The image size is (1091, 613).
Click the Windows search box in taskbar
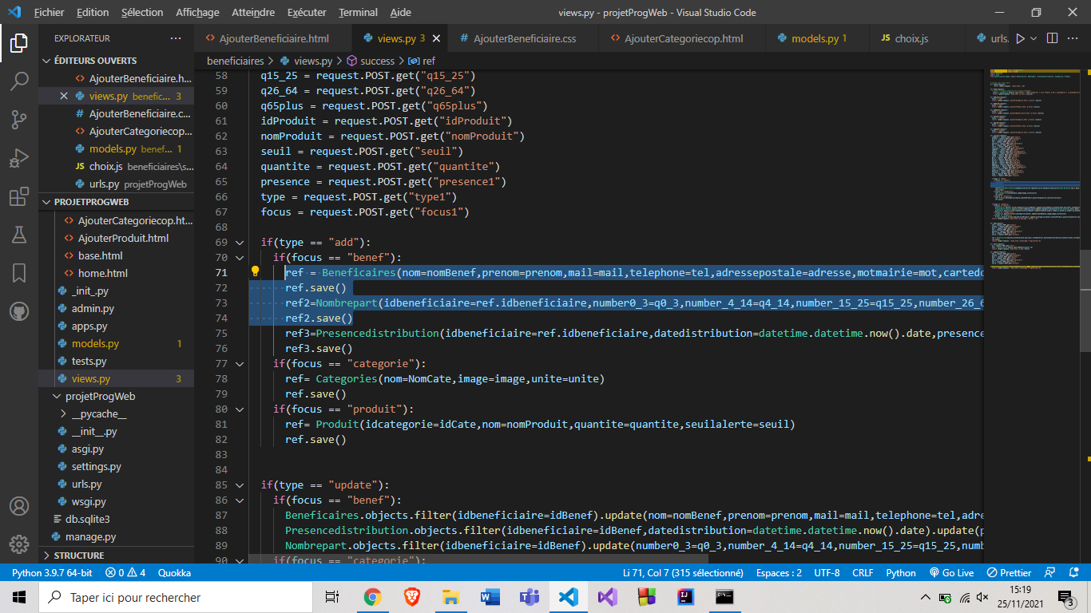click(x=177, y=597)
